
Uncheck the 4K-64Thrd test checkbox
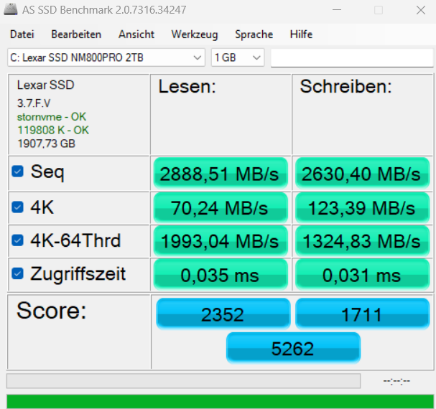tap(17, 240)
